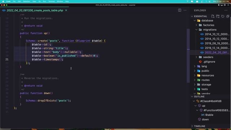
Task: Click the .gitignore git icon
Action: (200, 62)
